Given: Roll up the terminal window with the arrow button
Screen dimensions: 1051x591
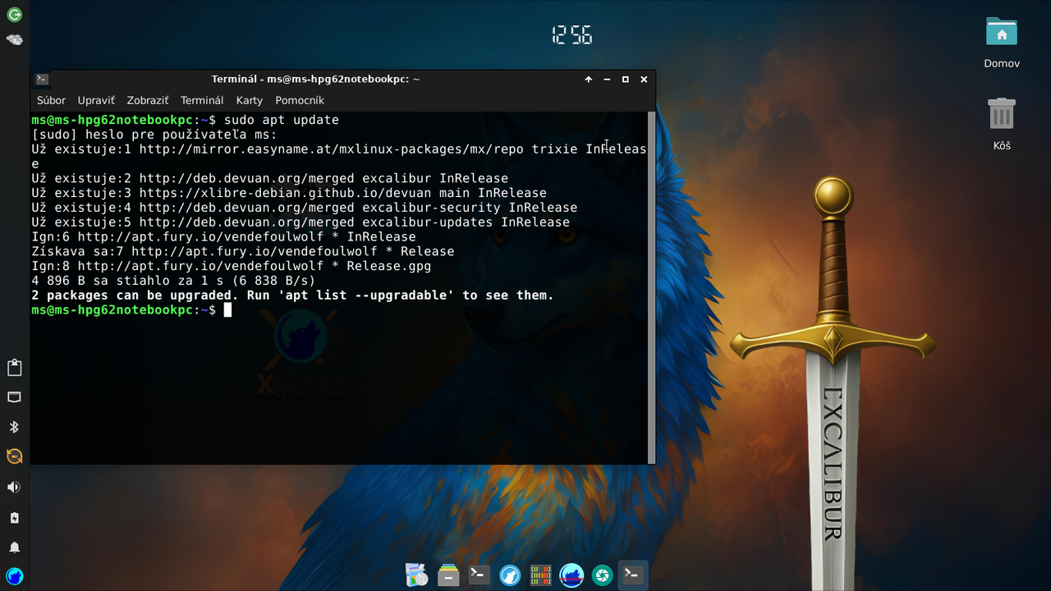Looking at the screenshot, I should [x=589, y=80].
